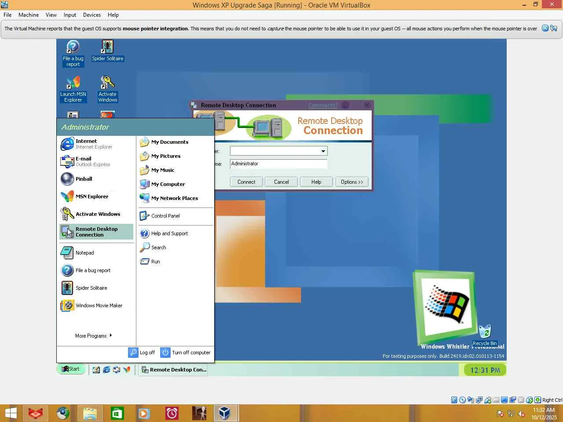Dismiss the mouse integration notification
563x422 pixels.
click(545, 28)
